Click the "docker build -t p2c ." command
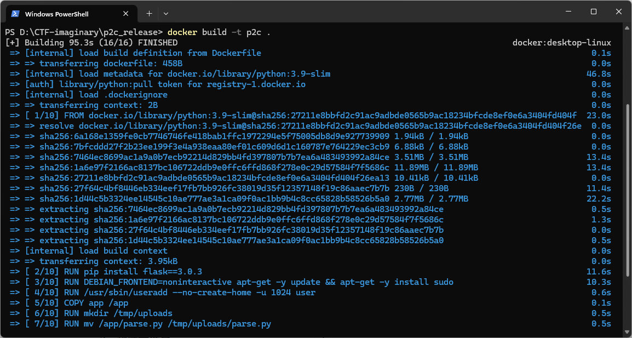632x338 pixels. coord(219,32)
